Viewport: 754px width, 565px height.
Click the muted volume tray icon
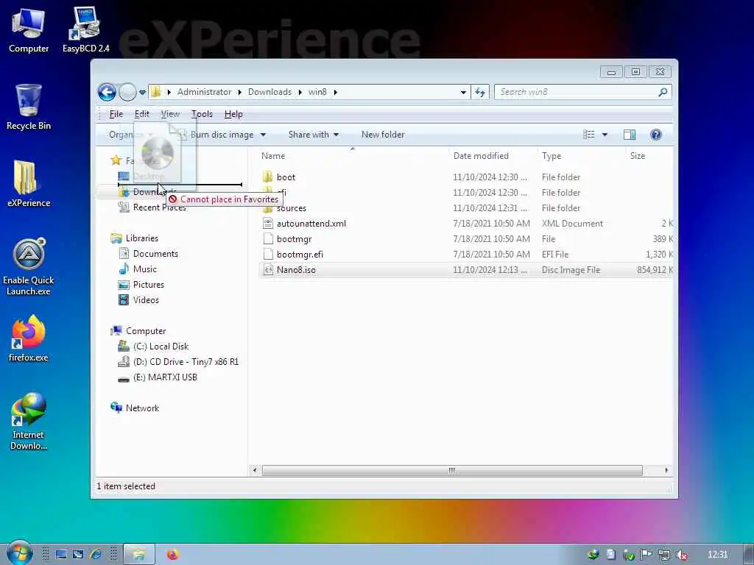(681, 555)
